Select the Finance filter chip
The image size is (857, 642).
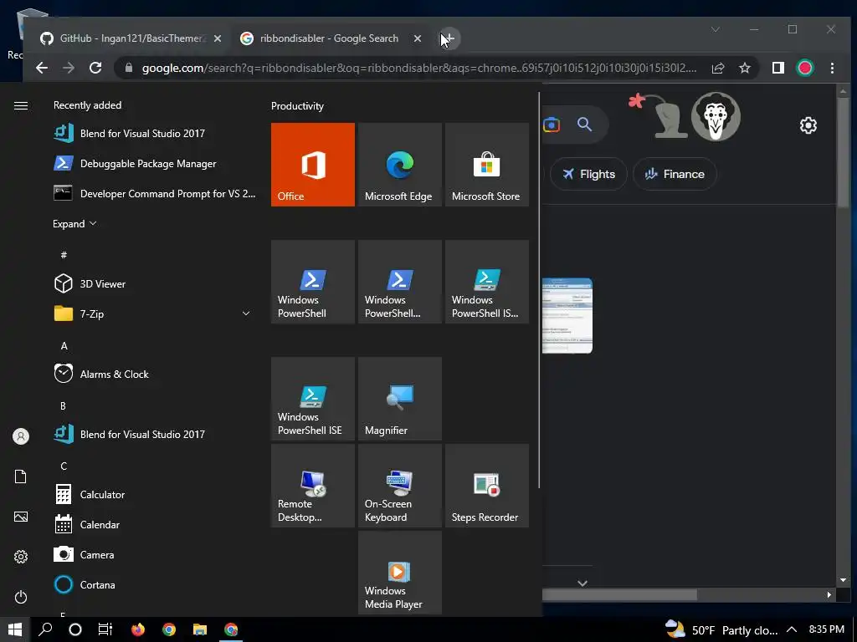click(675, 174)
